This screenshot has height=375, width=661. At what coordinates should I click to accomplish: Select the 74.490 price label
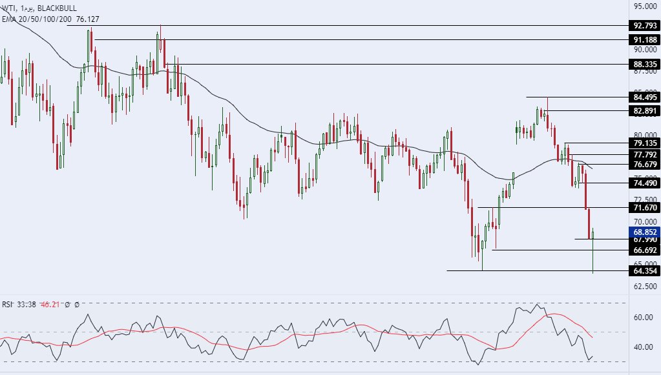pyautogui.click(x=645, y=183)
